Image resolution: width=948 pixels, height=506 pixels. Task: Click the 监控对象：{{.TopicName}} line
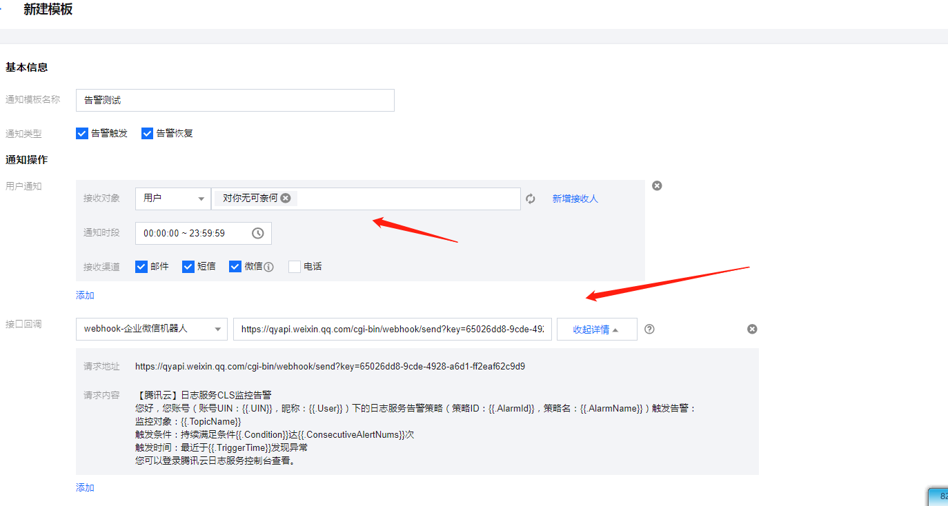click(188, 421)
